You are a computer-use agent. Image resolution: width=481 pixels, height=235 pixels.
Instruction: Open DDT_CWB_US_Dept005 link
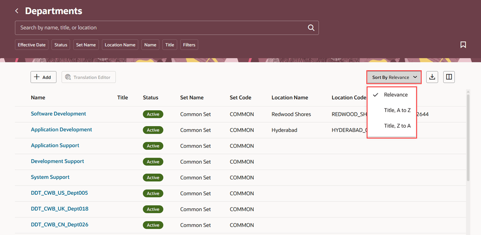(x=59, y=193)
